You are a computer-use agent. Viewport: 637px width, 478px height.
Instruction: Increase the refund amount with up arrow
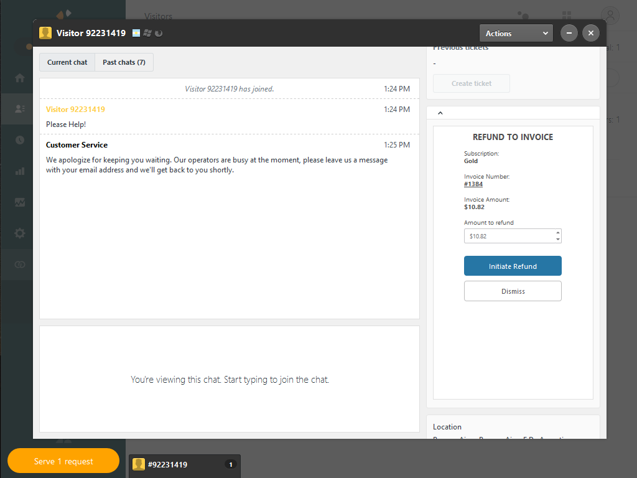pyautogui.click(x=558, y=233)
